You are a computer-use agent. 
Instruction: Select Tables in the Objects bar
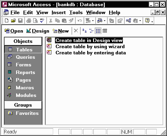pos(23,49)
